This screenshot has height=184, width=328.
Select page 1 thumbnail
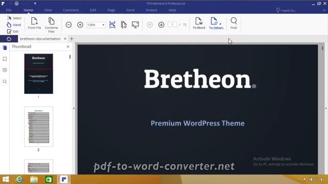tap(38, 74)
